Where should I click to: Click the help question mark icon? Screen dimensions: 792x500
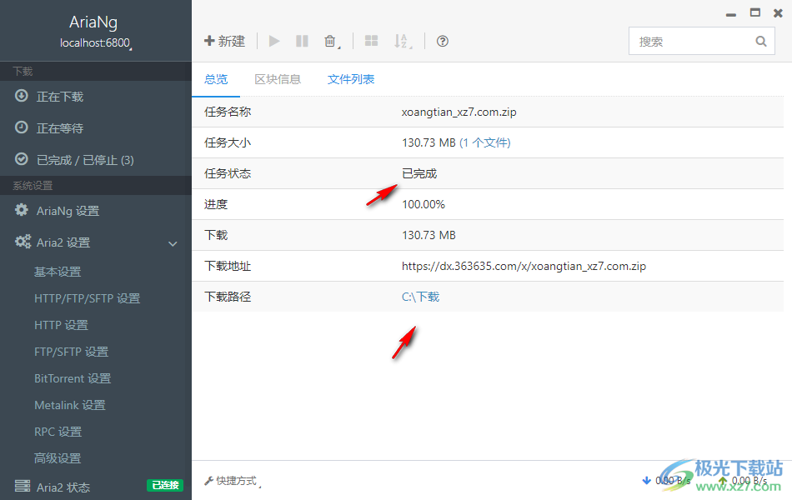[x=443, y=41]
